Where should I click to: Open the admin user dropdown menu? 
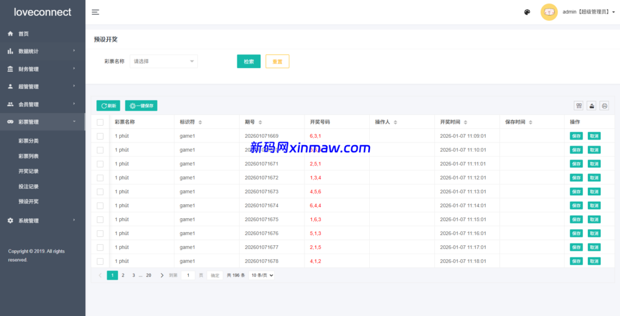point(589,12)
